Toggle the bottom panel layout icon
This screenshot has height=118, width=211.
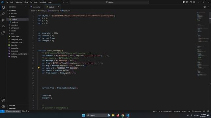coord(187,2)
